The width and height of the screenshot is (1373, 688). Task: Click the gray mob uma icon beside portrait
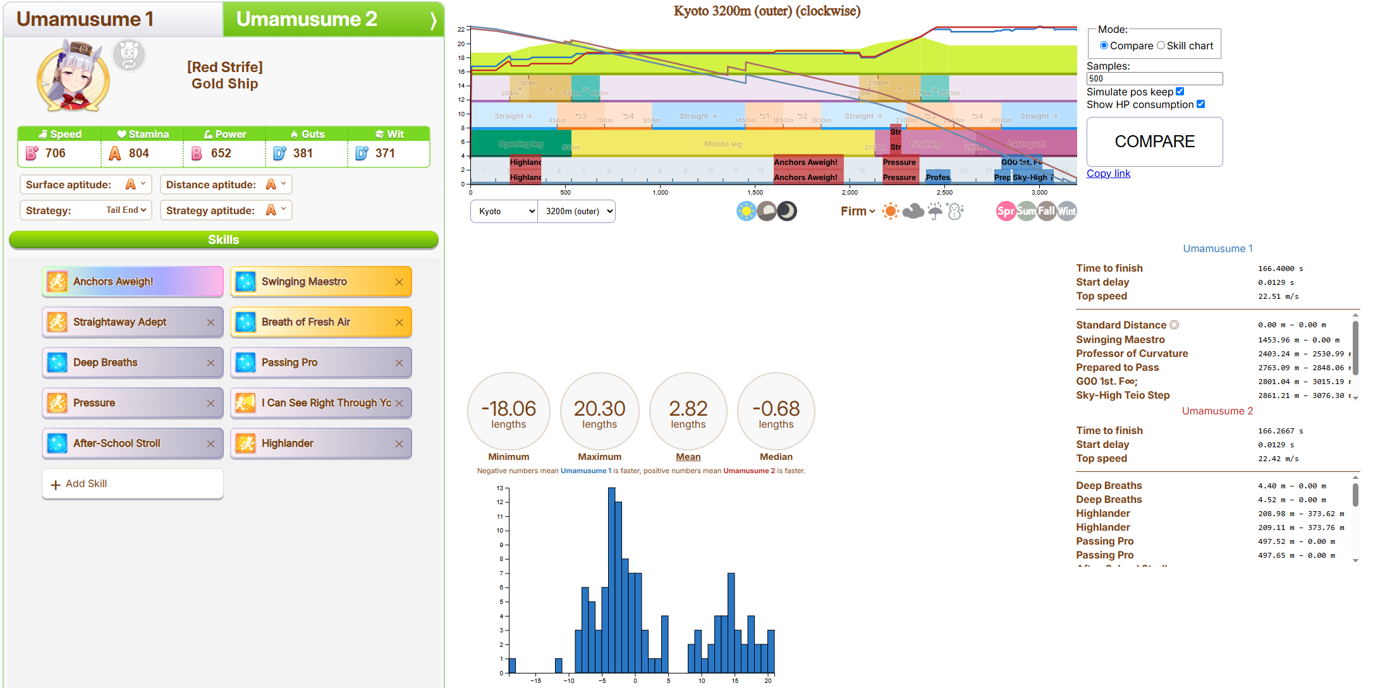point(129,55)
